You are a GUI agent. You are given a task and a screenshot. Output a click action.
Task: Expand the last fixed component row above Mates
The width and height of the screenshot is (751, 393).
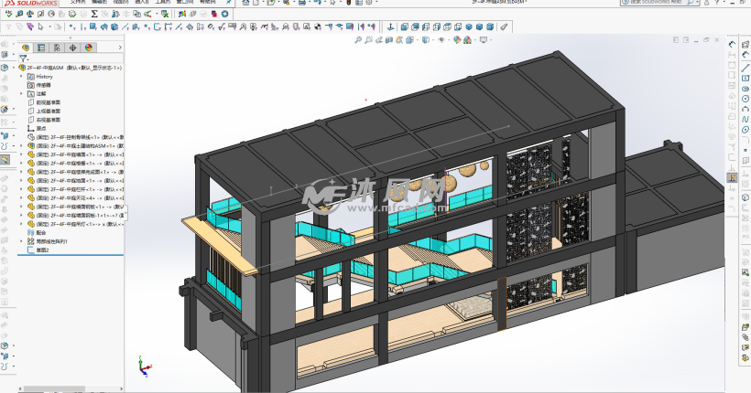click(x=21, y=224)
